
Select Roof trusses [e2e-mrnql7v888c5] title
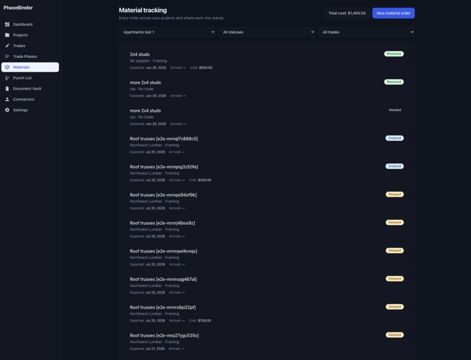(163, 139)
